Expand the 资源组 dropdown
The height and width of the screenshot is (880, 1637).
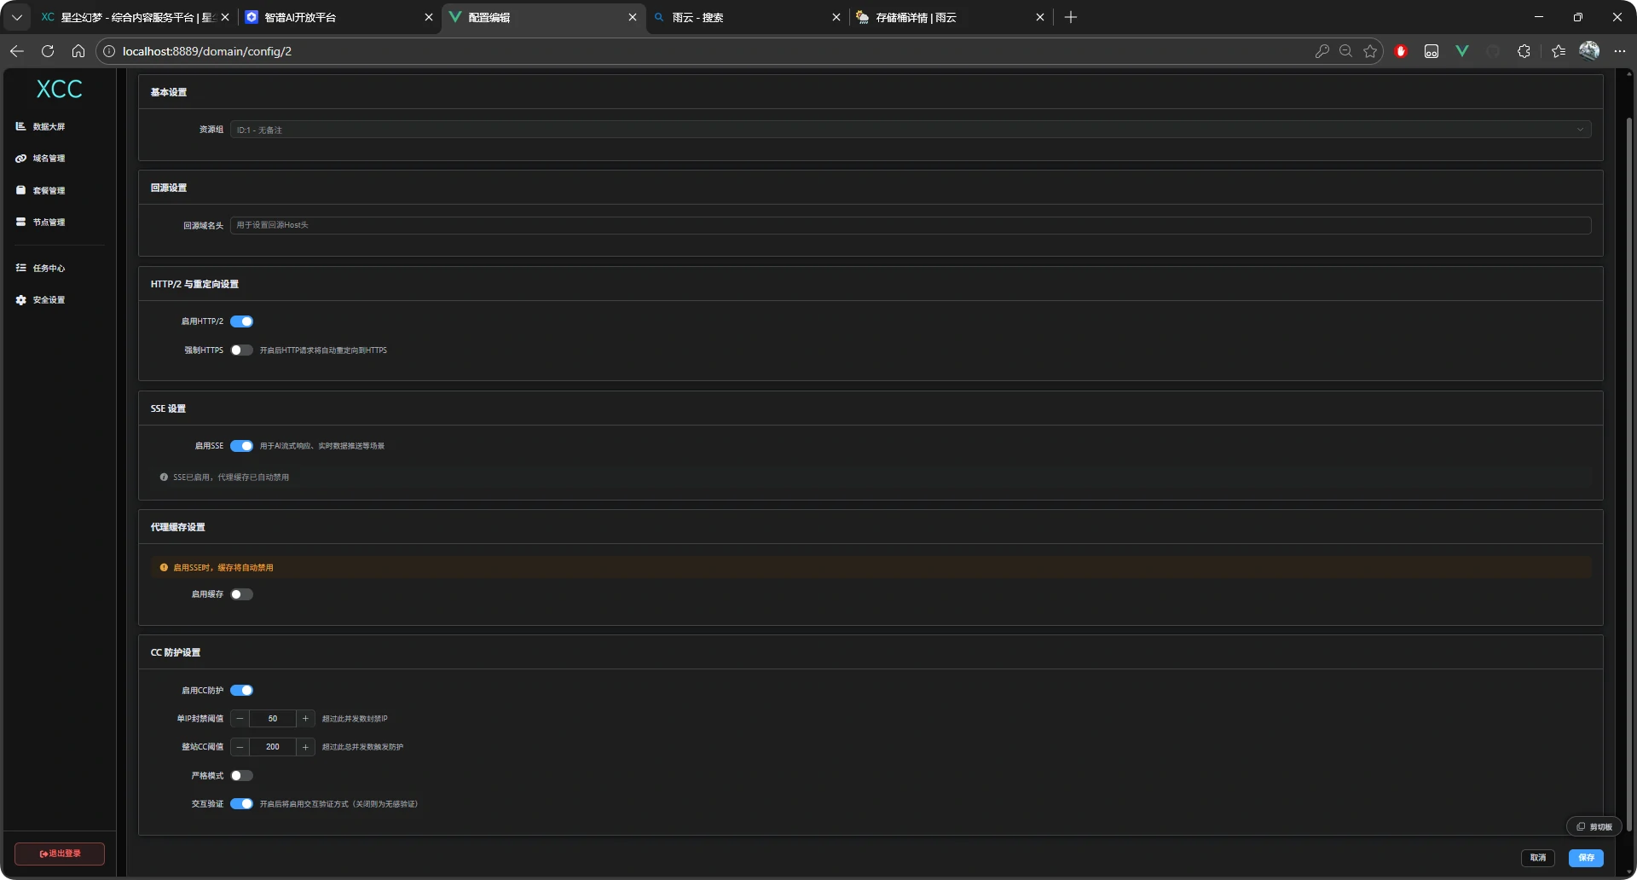910,130
